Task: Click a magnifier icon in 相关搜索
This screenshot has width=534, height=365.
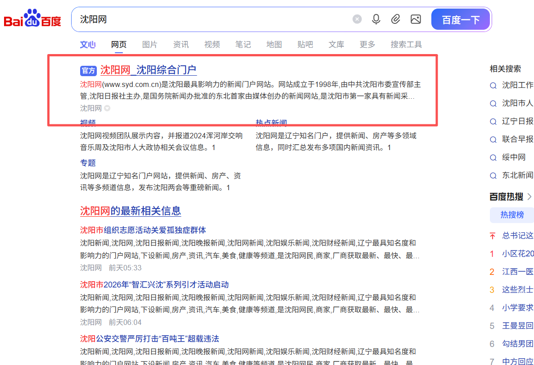Action: (x=493, y=86)
